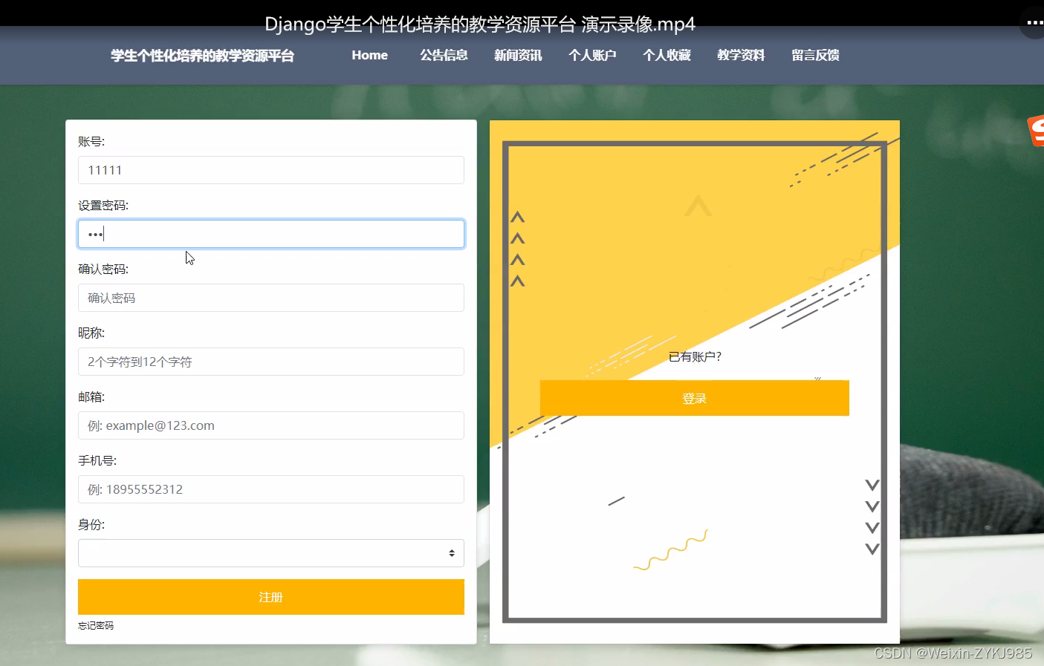The width and height of the screenshot is (1044, 666).
Task: Select 个人收藏 navigation item
Action: tap(667, 55)
